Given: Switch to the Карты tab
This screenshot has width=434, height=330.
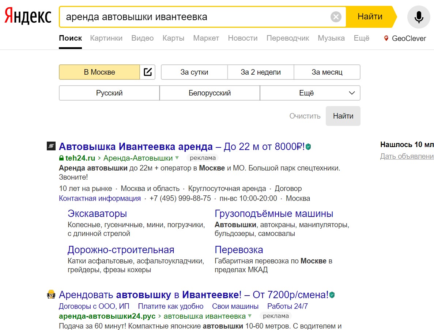Looking at the screenshot, I should point(173,38).
